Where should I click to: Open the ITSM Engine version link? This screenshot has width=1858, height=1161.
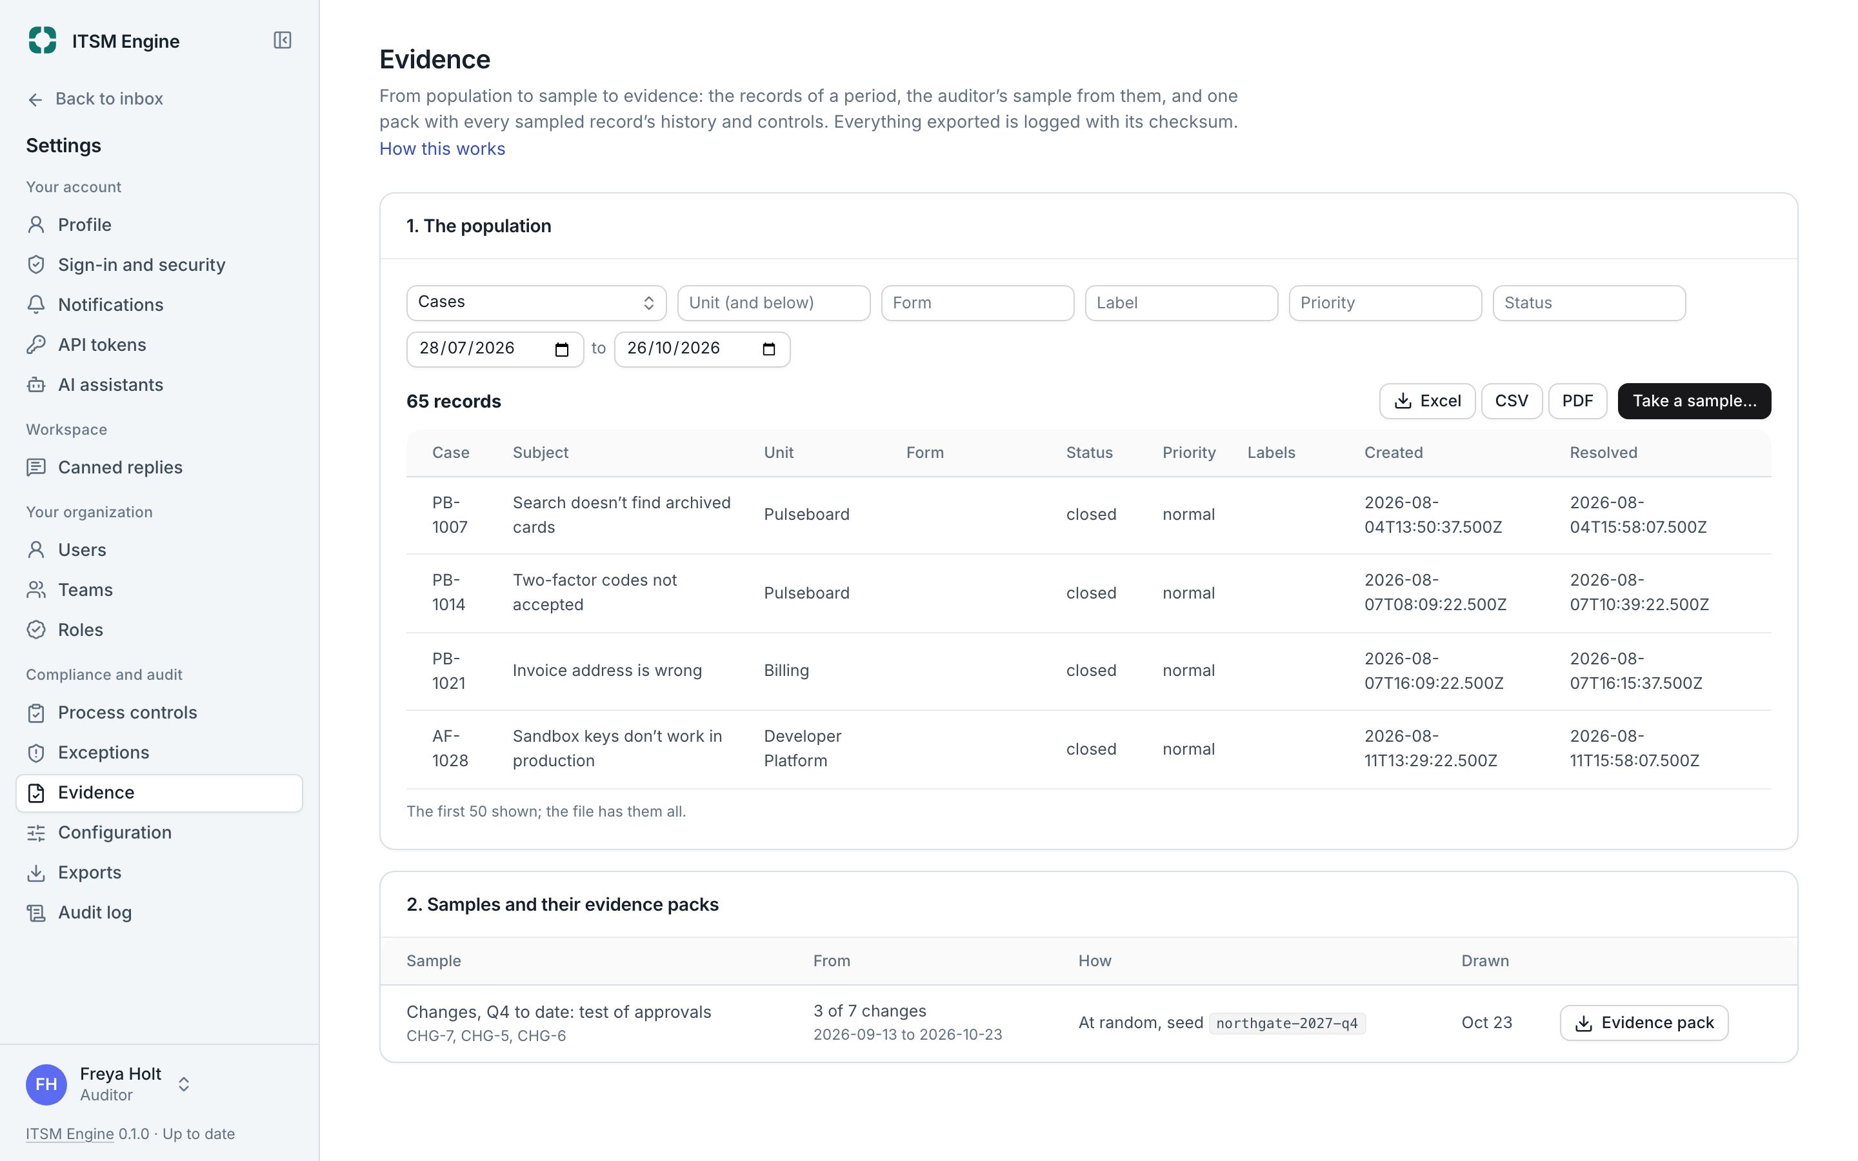tap(70, 1134)
